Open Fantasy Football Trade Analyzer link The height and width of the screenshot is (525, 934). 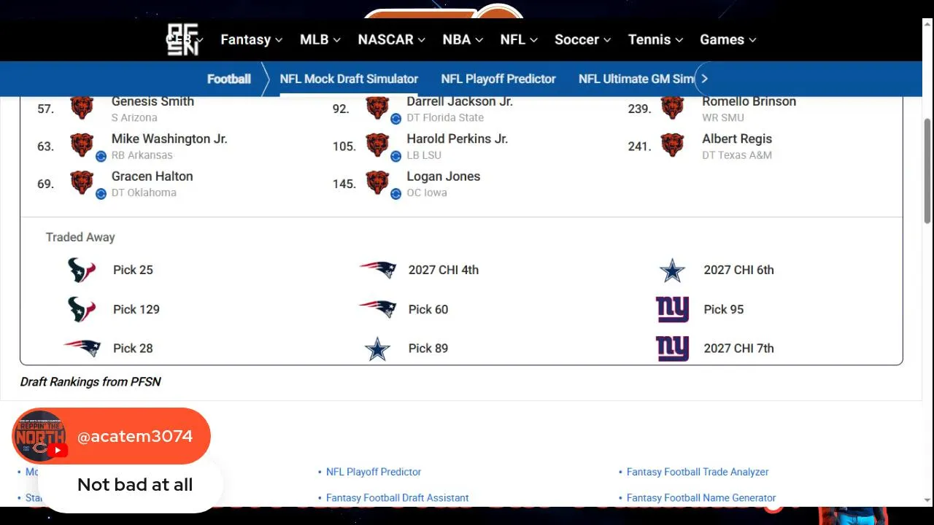[x=698, y=472]
